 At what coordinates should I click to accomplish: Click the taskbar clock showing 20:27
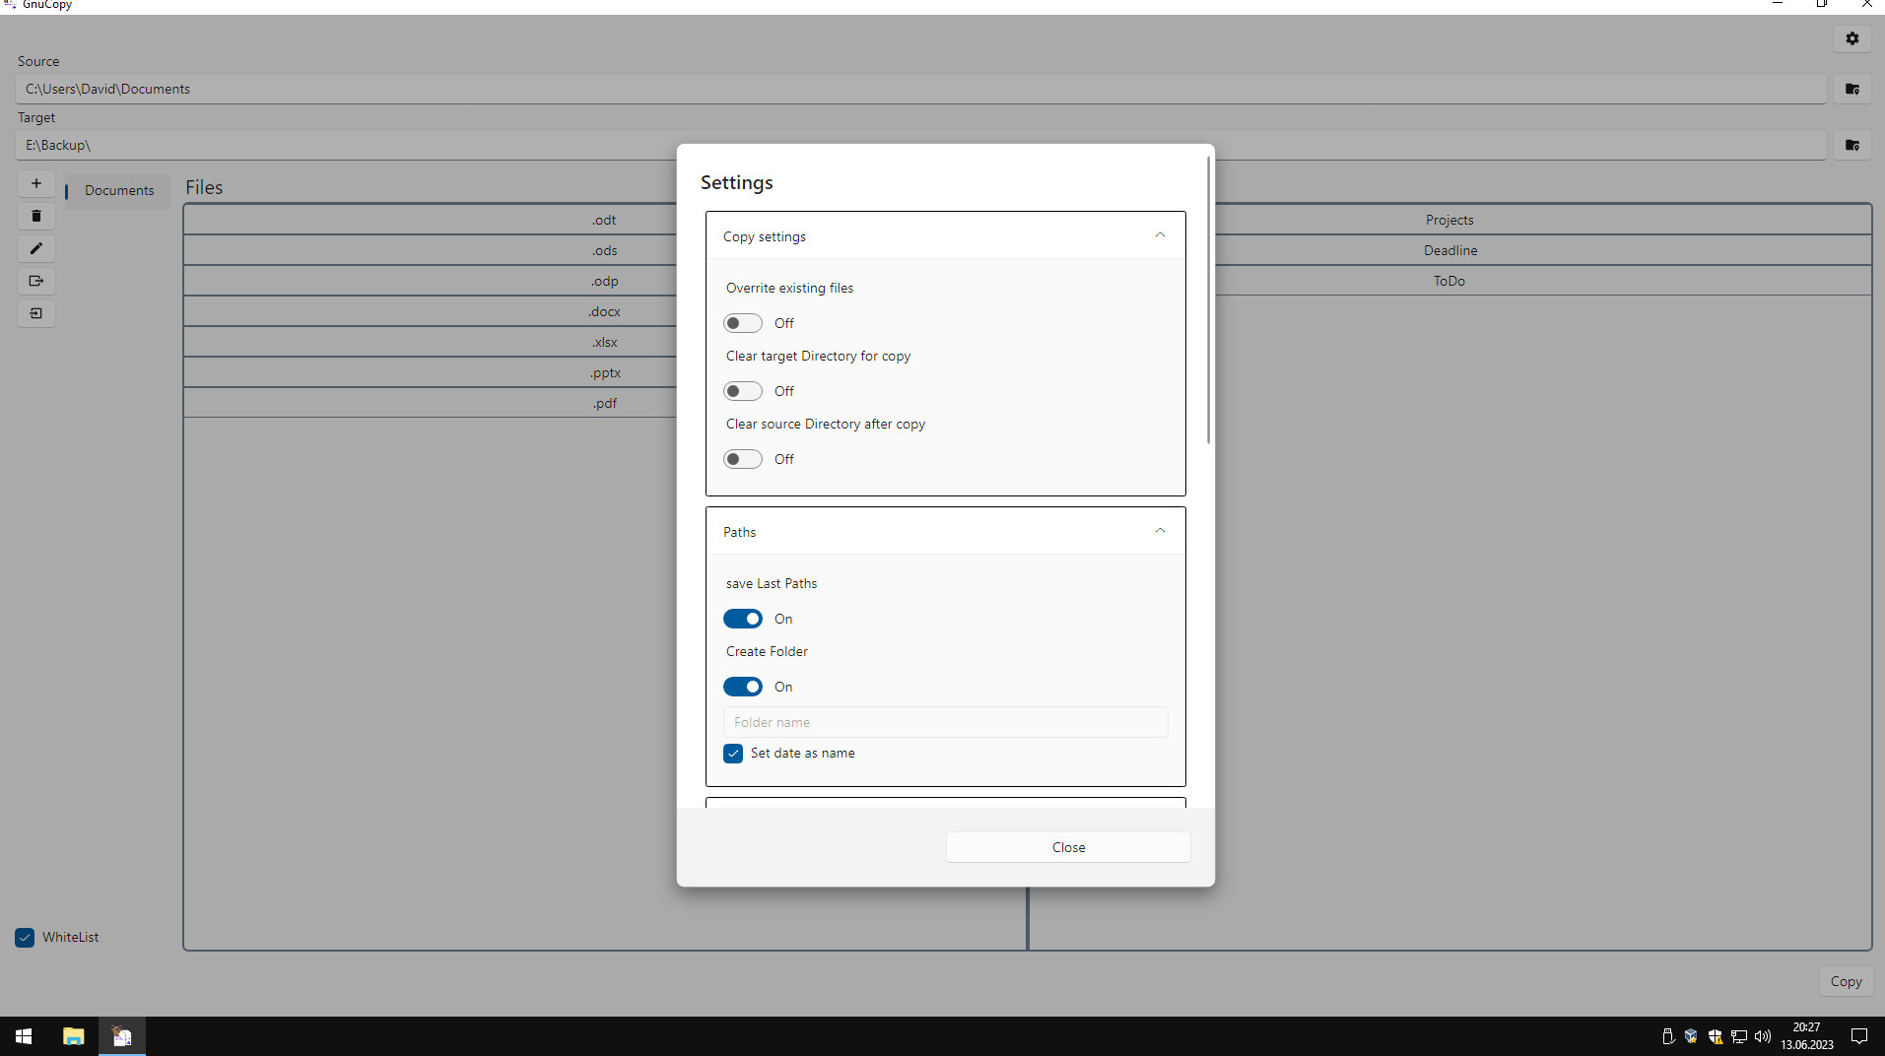tap(1806, 1036)
